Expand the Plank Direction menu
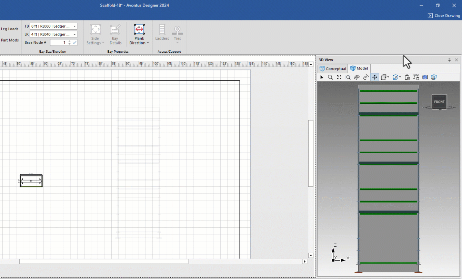Viewport: 462px width, 279px height. tap(139, 43)
